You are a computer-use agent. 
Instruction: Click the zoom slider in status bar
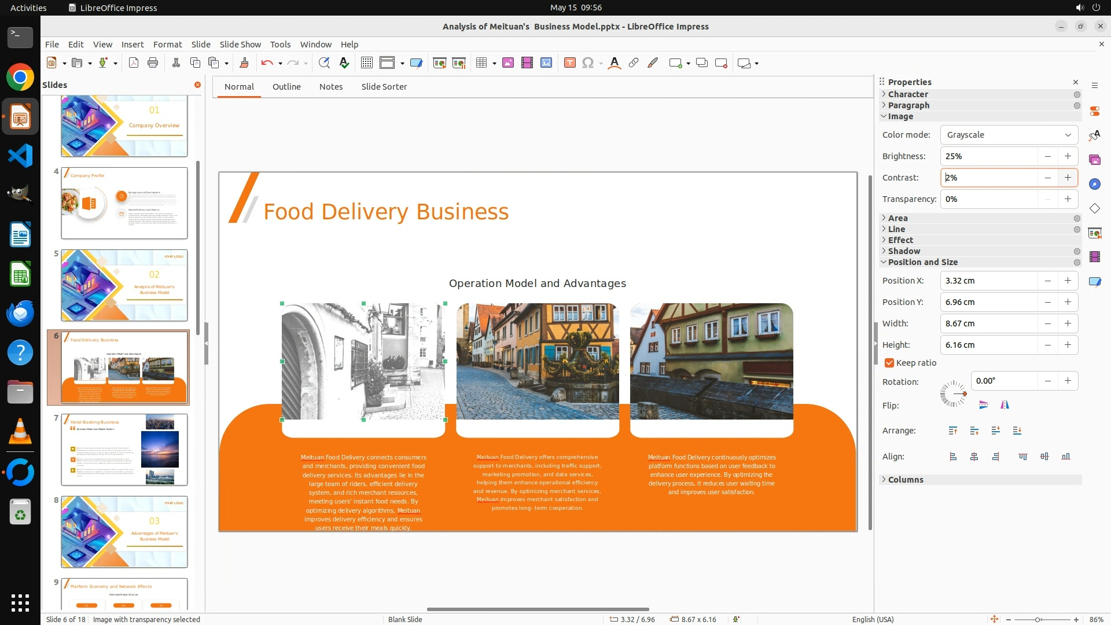coord(1038,619)
